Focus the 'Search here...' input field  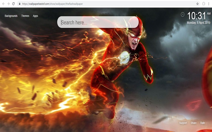[x=98, y=22]
